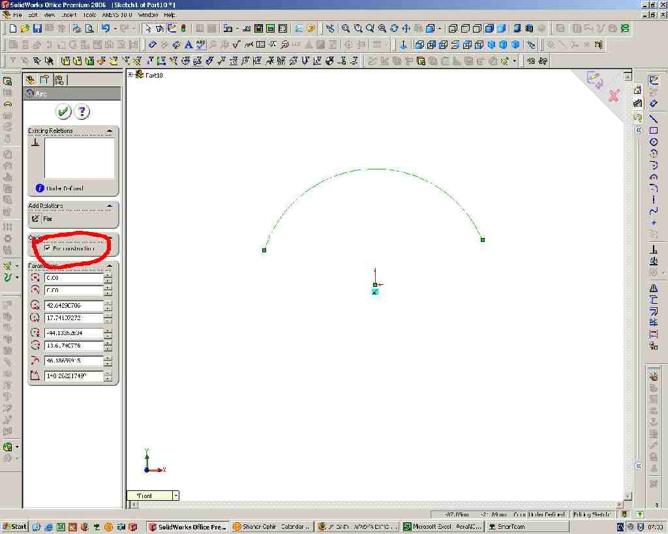
Task: Click the red X cancel sketch icon
Action: point(613,96)
